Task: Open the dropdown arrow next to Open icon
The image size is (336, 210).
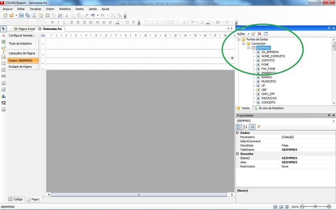Action: pyautogui.click(x=16, y=16)
